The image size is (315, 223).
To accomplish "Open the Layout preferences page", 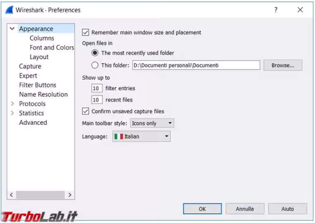I will 39,57.
